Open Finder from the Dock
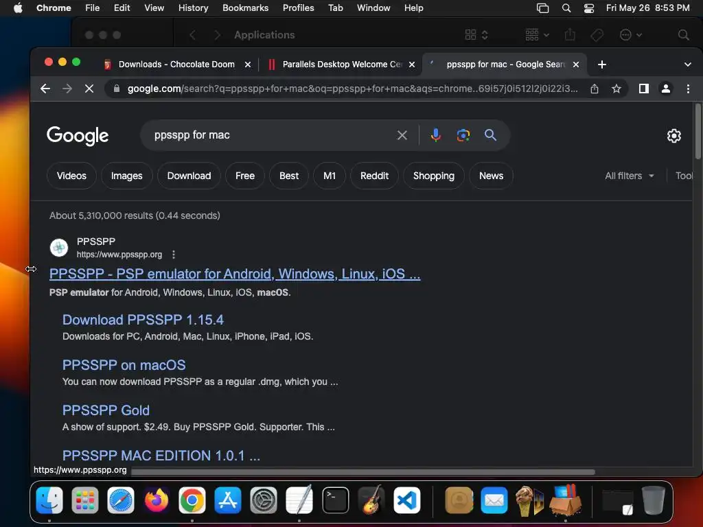Screen dimensions: 703x527 (49, 500)
